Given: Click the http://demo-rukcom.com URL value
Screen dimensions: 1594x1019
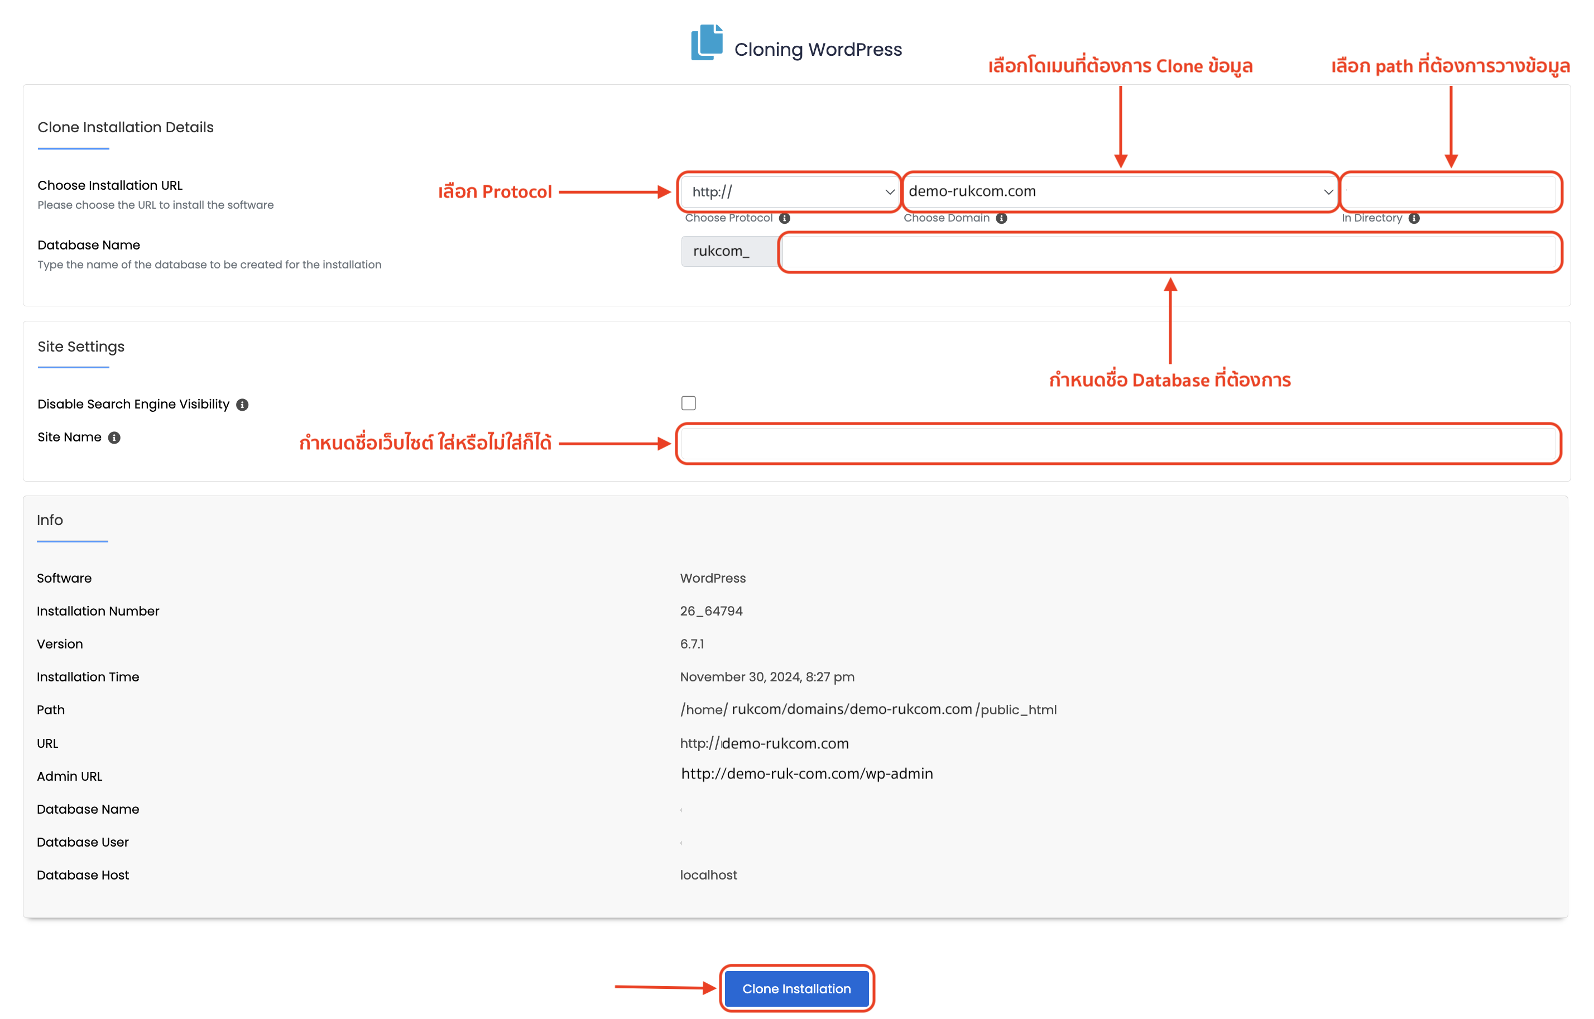Looking at the screenshot, I should [764, 743].
